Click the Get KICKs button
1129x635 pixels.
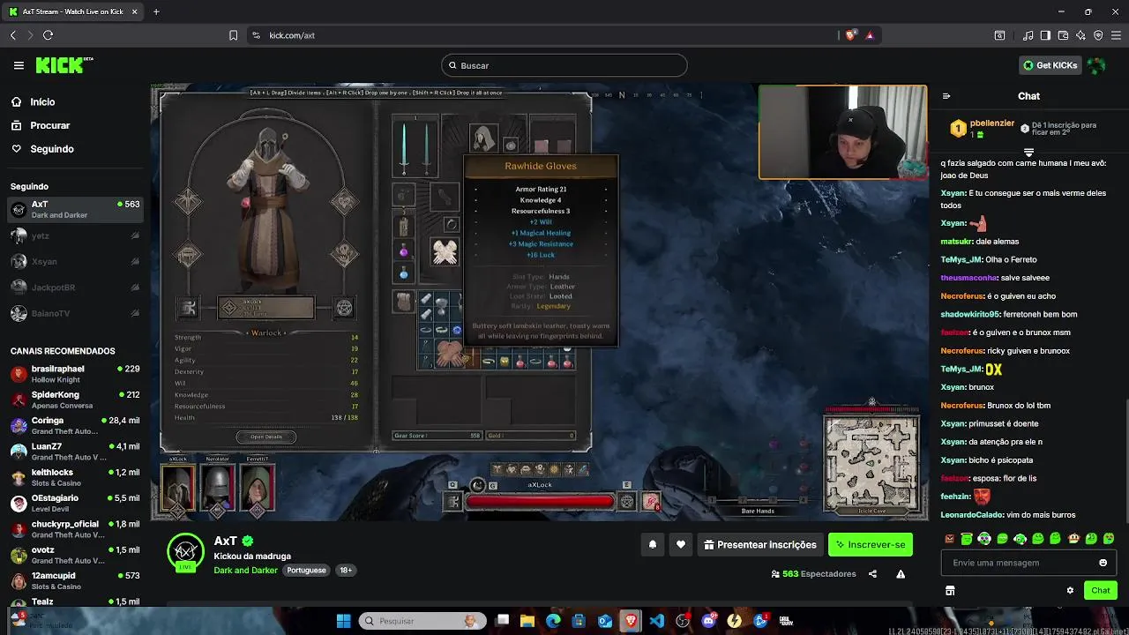(1050, 65)
